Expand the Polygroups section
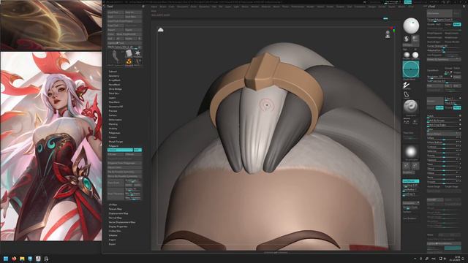The width and height of the screenshot is (468, 263). pyautogui.click(x=114, y=133)
